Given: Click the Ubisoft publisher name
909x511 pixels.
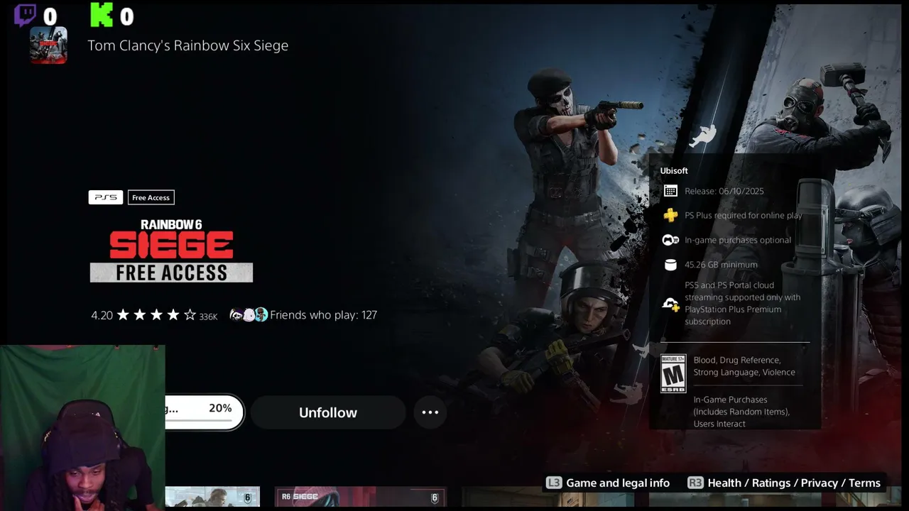Looking at the screenshot, I should click(x=674, y=170).
